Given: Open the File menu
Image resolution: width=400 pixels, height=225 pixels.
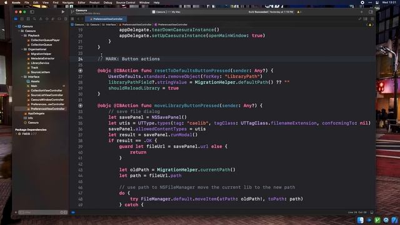Looking at the screenshot, I should pos(27,2).
